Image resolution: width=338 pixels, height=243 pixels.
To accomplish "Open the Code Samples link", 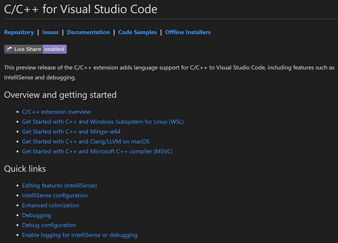I will pyautogui.click(x=138, y=32).
